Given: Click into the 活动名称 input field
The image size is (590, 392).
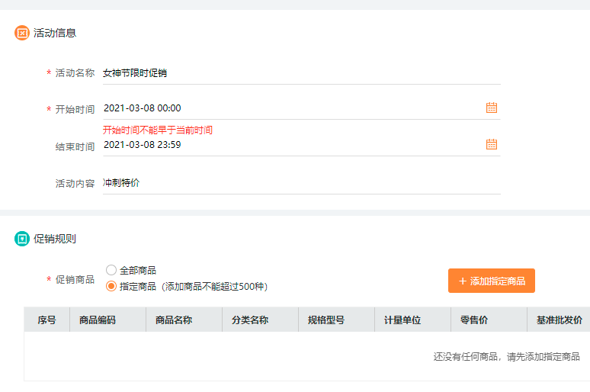Looking at the screenshot, I should [x=300, y=73].
